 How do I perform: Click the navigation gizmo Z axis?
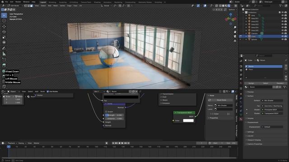point(231,14)
